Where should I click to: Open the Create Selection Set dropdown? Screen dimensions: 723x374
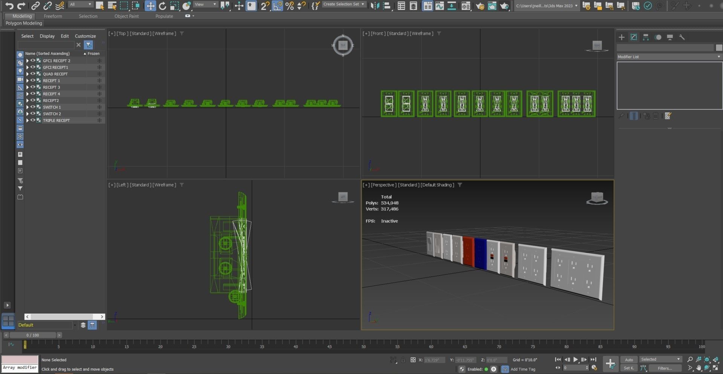pyautogui.click(x=344, y=4)
